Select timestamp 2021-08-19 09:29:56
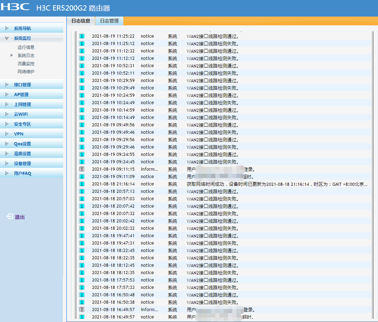 click(x=113, y=140)
